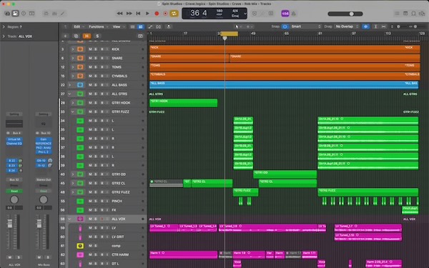Open the Library via toolbar icon
The image size is (429, 268).
click(x=7, y=14)
